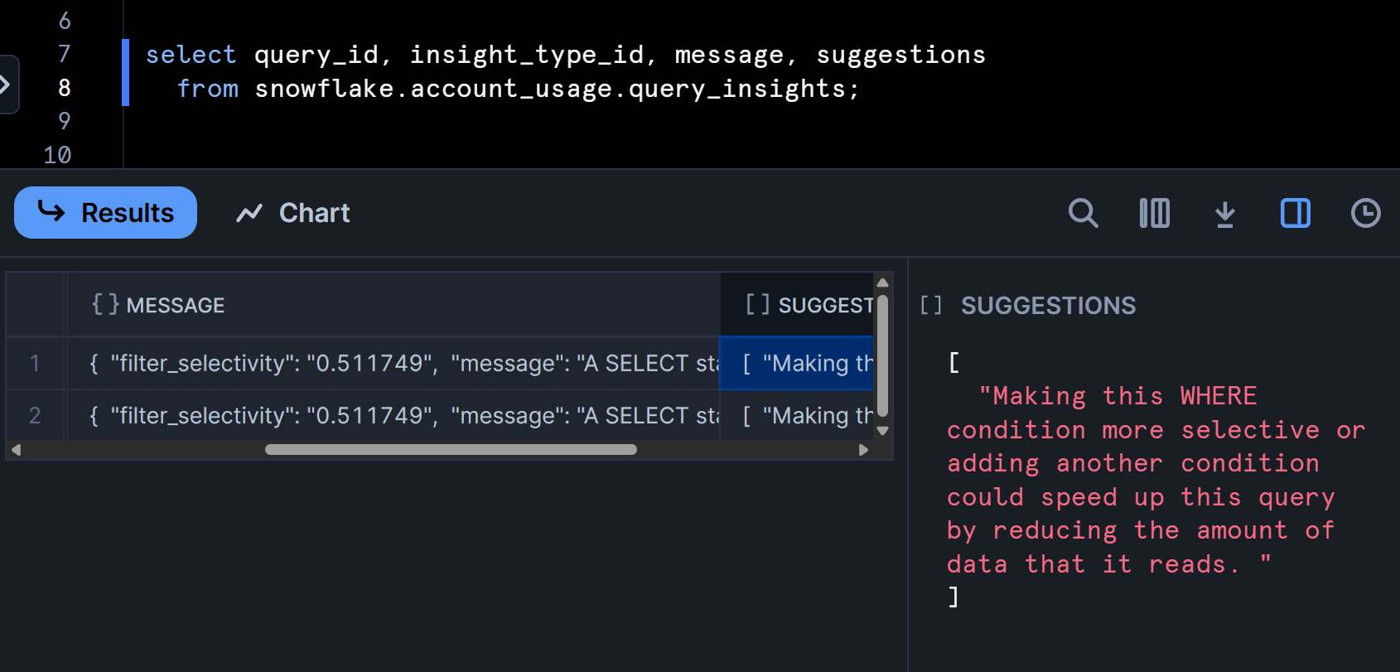Viewport: 1400px width, 672px height.
Task: Click the search results magnifier icon
Action: click(x=1083, y=213)
